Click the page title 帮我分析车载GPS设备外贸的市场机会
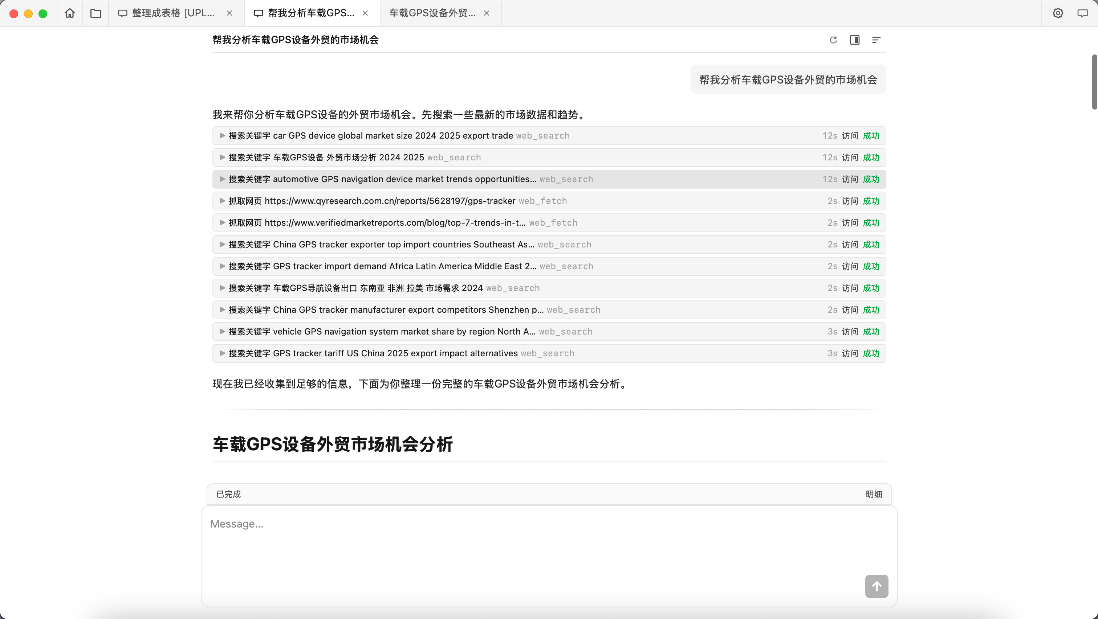Image resolution: width=1098 pixels, height=619 pixels. tap(296, 40)
